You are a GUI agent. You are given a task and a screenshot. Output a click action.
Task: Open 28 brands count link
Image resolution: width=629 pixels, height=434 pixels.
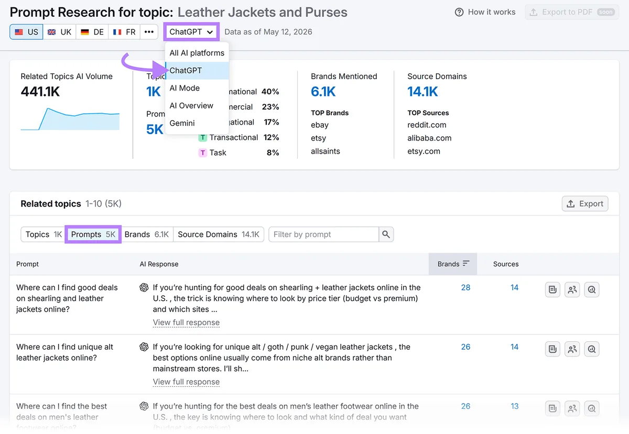click(465, 287)
